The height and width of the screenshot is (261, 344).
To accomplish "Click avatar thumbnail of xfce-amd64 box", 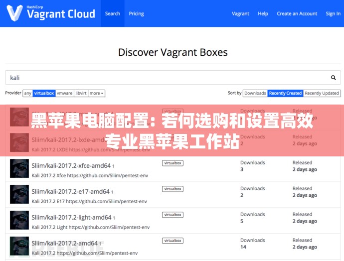I will pos(19,168).
